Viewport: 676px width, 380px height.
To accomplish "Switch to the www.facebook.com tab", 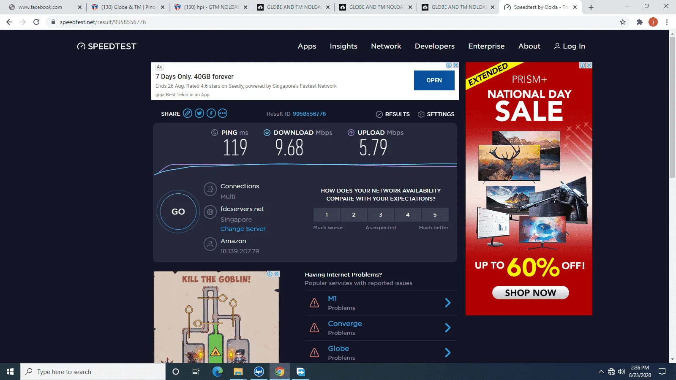I will pos(45,7).
